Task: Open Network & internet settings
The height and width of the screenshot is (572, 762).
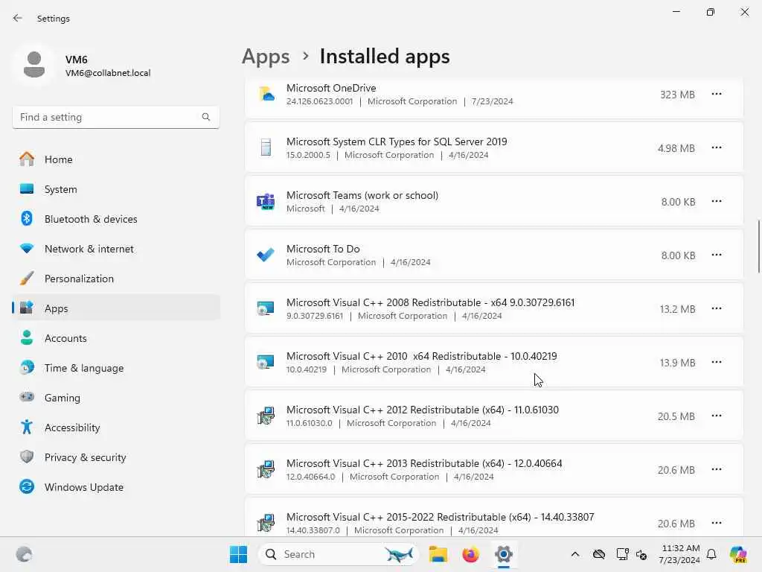Action: pyautogui.click(x=115, y=249)
